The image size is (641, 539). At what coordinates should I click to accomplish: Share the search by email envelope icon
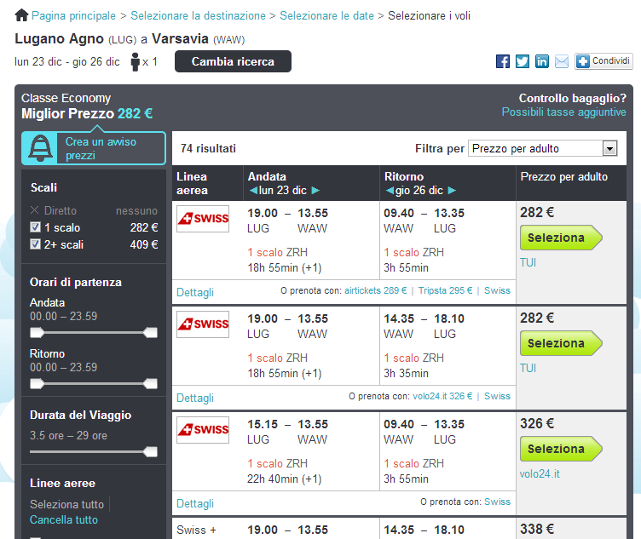(562, 61)
